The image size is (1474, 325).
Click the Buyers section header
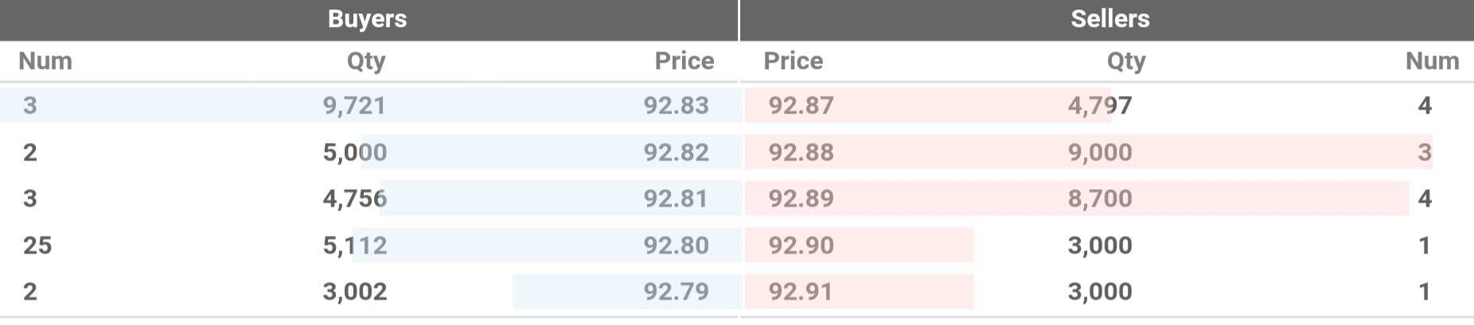(368, 19)
